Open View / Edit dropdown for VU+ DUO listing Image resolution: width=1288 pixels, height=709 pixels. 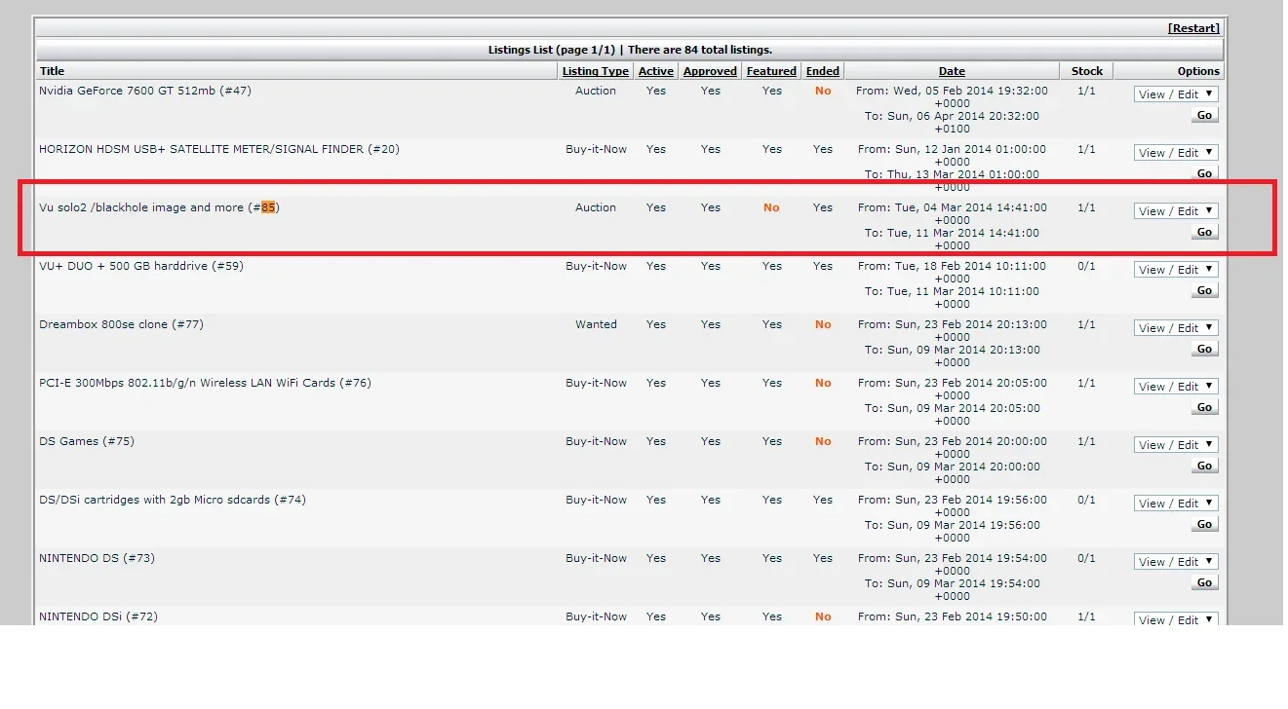point(1176,270)
